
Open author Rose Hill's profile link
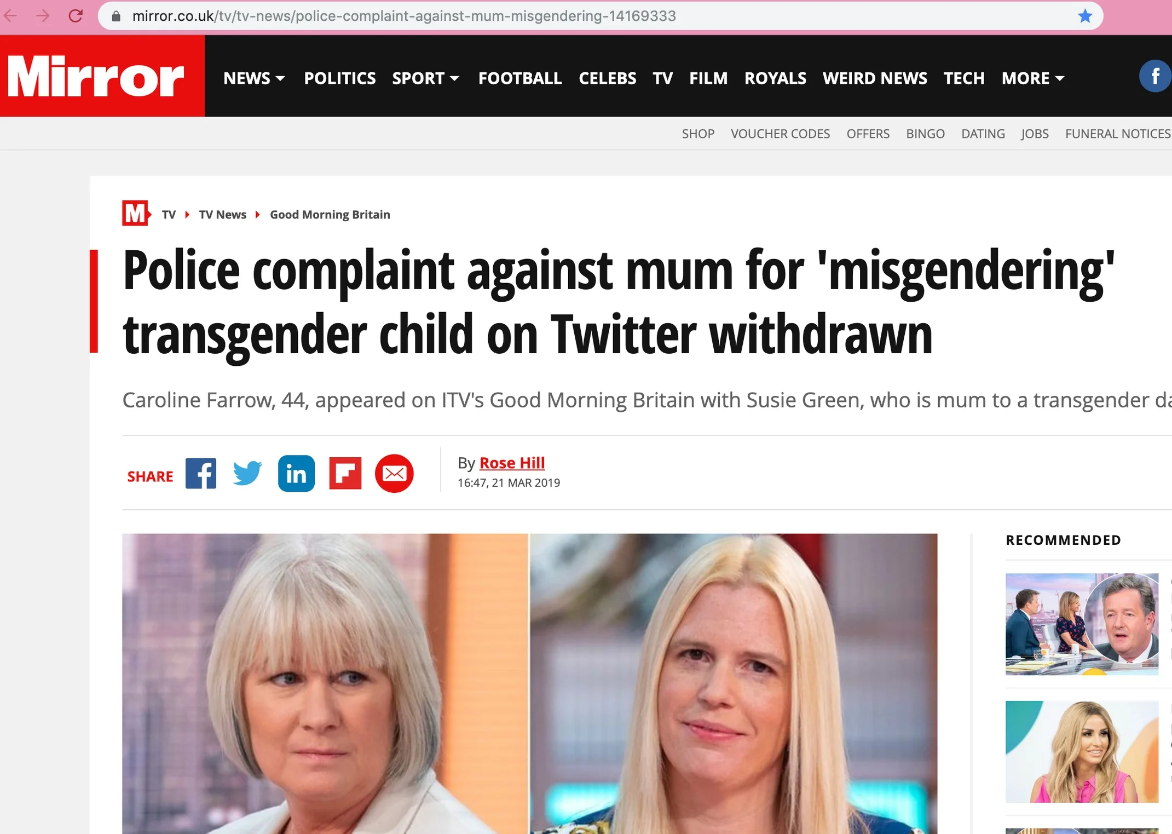click(x=512, y=463)
